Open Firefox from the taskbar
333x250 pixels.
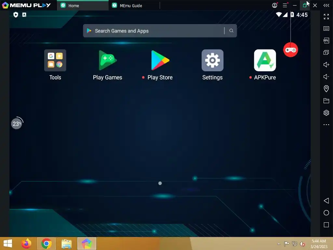(26, 243)
